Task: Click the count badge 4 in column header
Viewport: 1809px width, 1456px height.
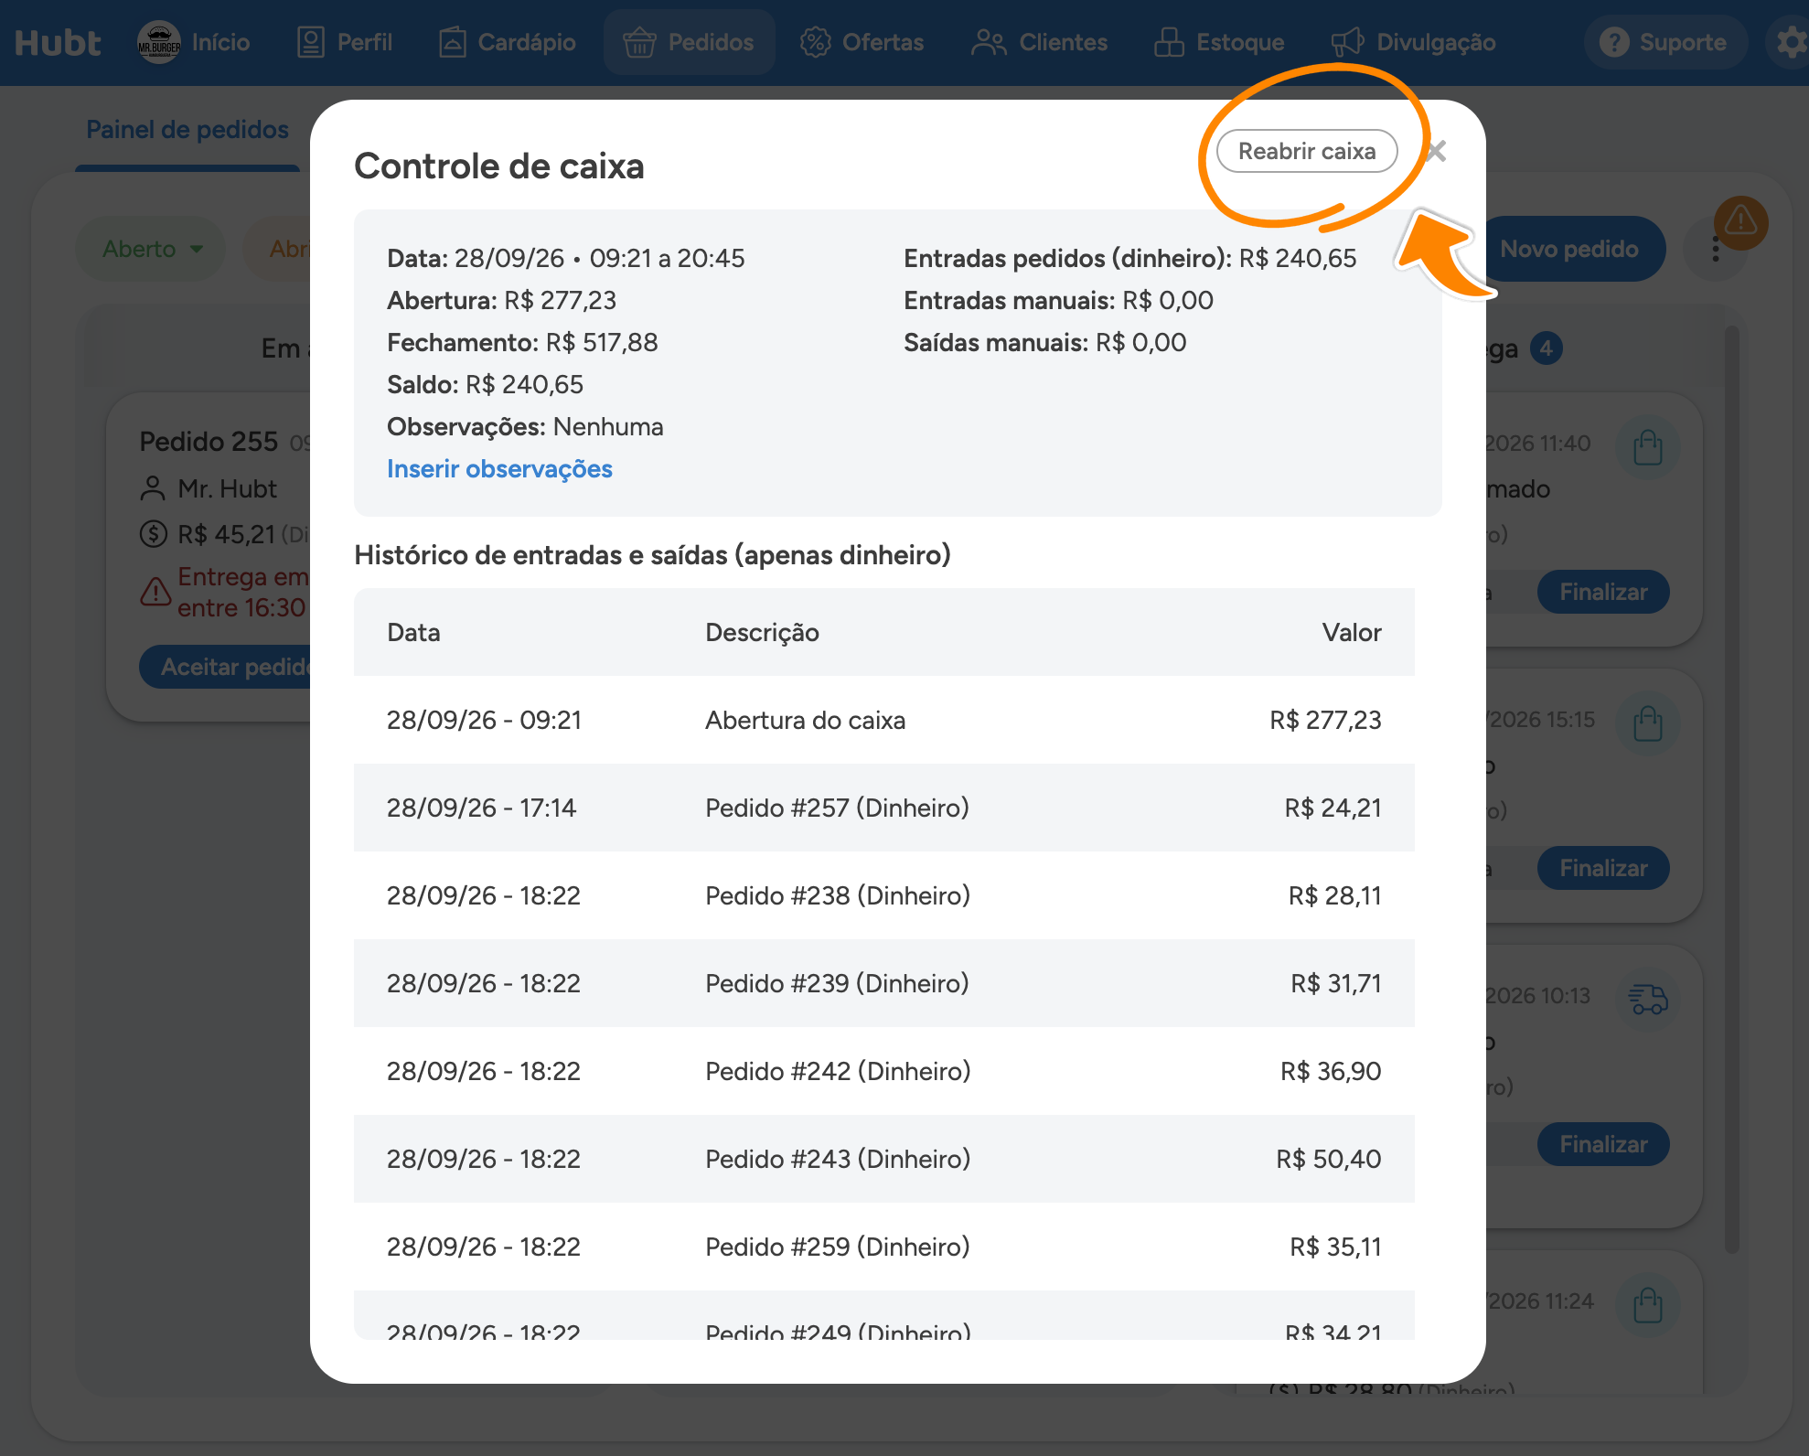Action: (1547, 348)
